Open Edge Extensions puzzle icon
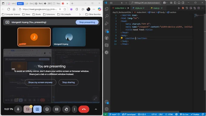 pyautogui.click(x=77, y=9)
